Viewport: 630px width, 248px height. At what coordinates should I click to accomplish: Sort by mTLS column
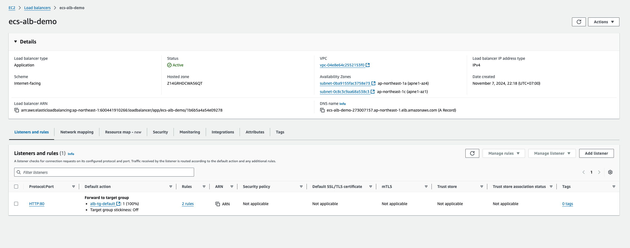[426, 187]
